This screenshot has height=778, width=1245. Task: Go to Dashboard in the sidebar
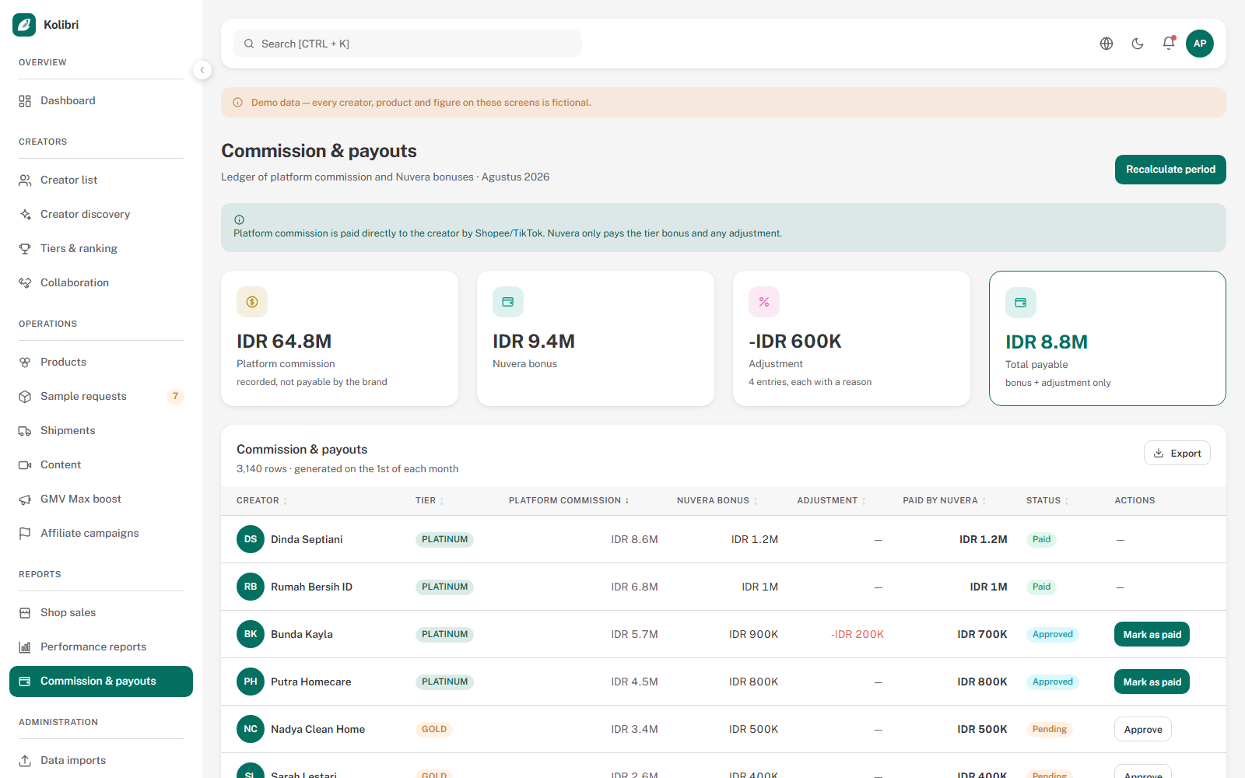pyautogui.click(x=101, y=100)
